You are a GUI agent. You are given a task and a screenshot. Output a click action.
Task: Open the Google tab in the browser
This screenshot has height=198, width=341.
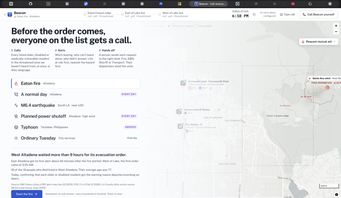pos(310,4)
